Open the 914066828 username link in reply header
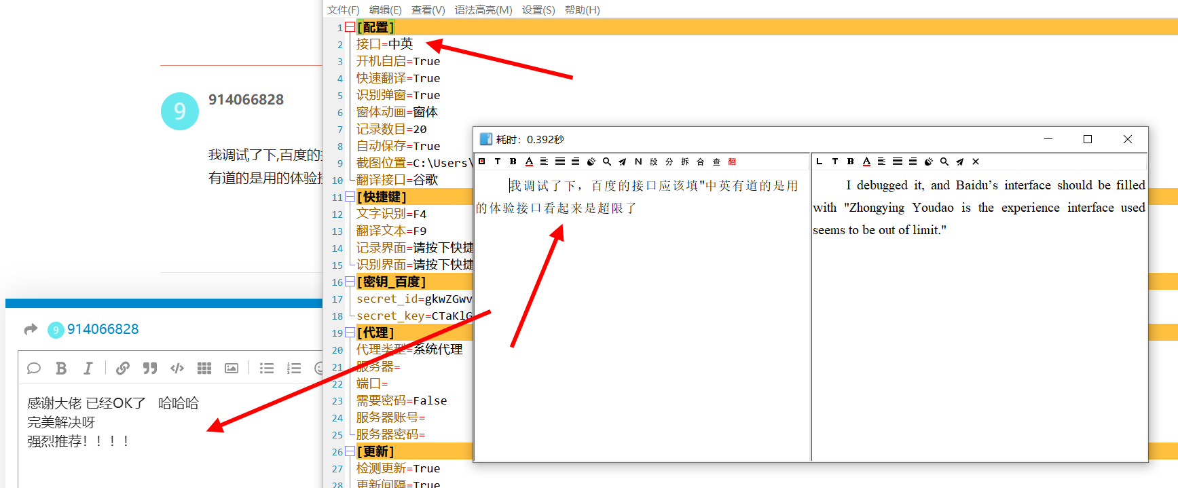The image size is (1178, 488). click(x=103, y=329)
